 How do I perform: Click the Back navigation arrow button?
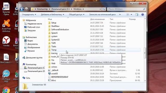(22, 9)
